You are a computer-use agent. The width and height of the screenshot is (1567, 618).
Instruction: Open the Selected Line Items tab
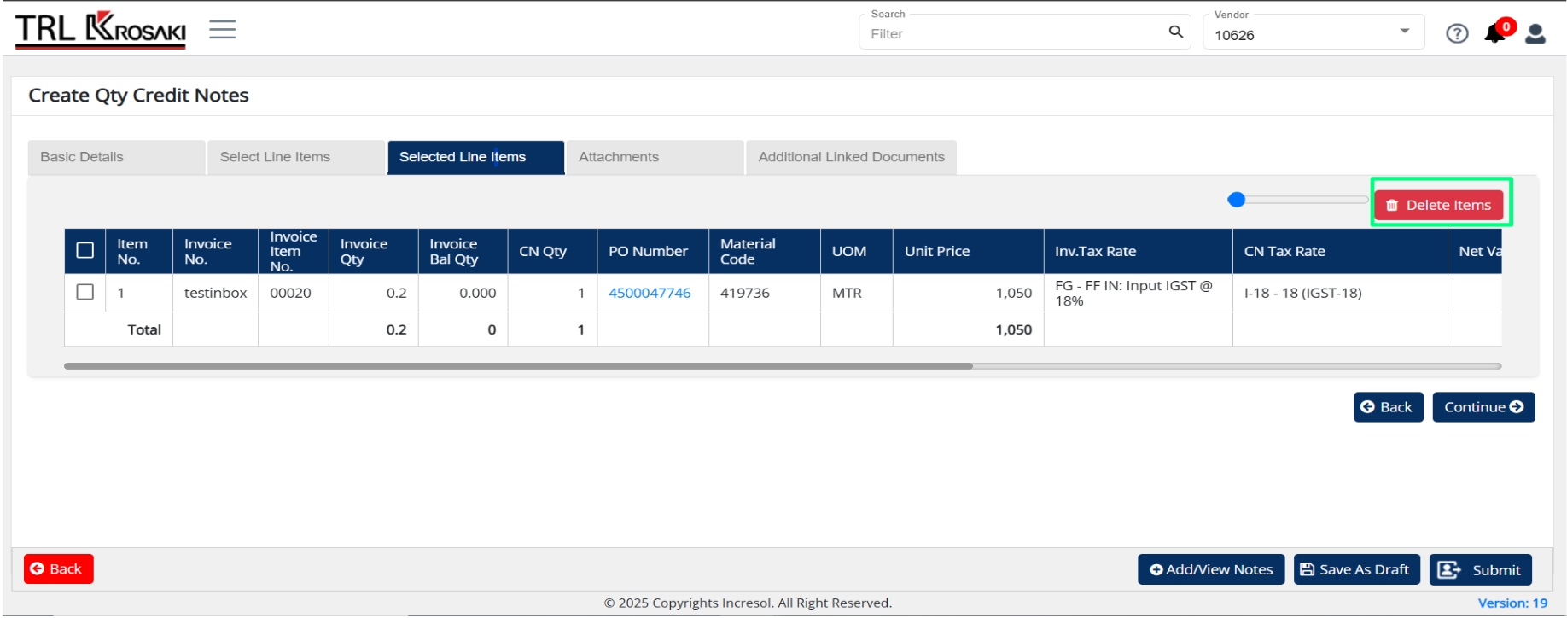click(x=475, y=157)
